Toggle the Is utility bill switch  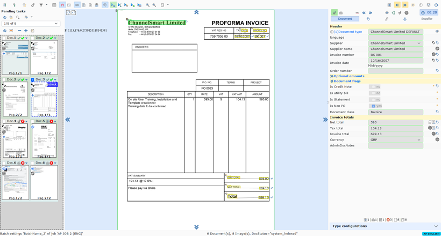pyautogui.click(x=375, y=93)
